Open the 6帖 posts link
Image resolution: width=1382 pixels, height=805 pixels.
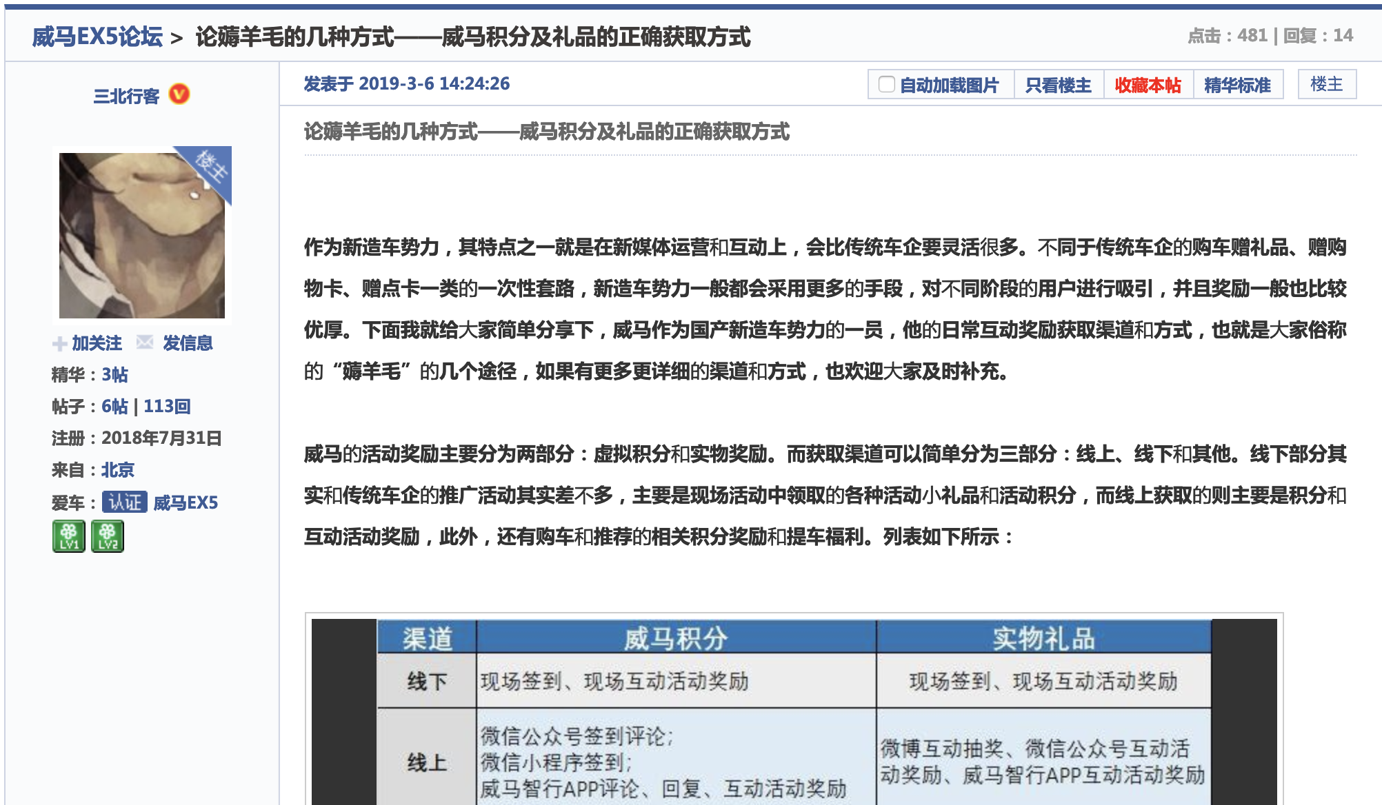pyautogui.click(x=114, y=407)
